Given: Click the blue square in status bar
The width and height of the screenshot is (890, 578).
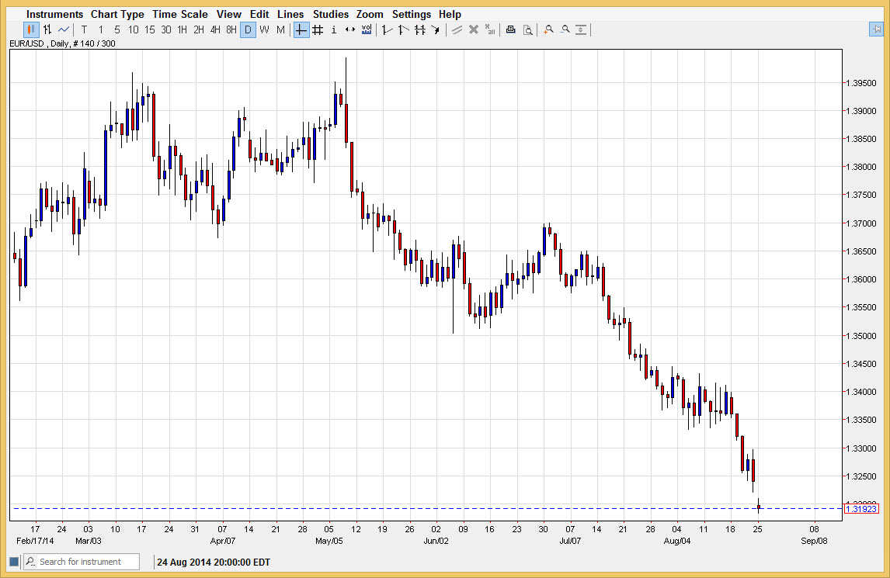Looking at the screenshot, I should (x=14, y=562).
